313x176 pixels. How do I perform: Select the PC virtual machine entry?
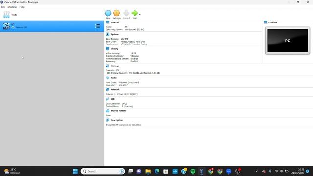coord(52,26)
